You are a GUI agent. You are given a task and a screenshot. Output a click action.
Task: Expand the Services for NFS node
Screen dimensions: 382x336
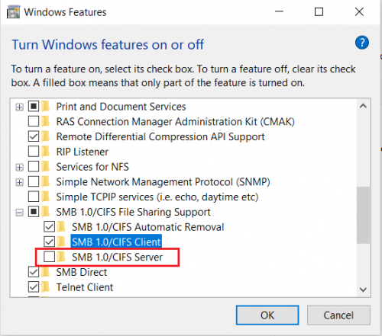click(x=19, y=168)
